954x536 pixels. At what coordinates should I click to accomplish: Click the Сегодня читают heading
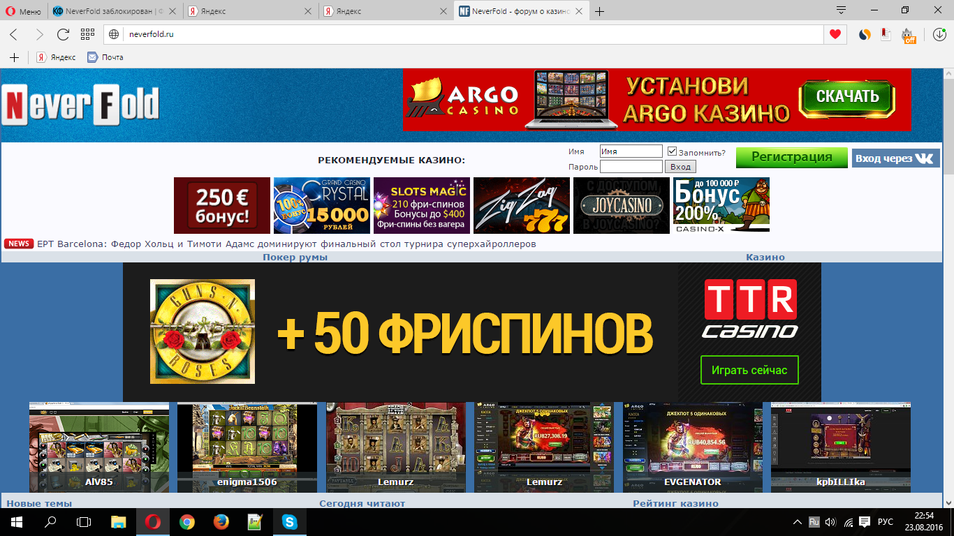[362, 503]
